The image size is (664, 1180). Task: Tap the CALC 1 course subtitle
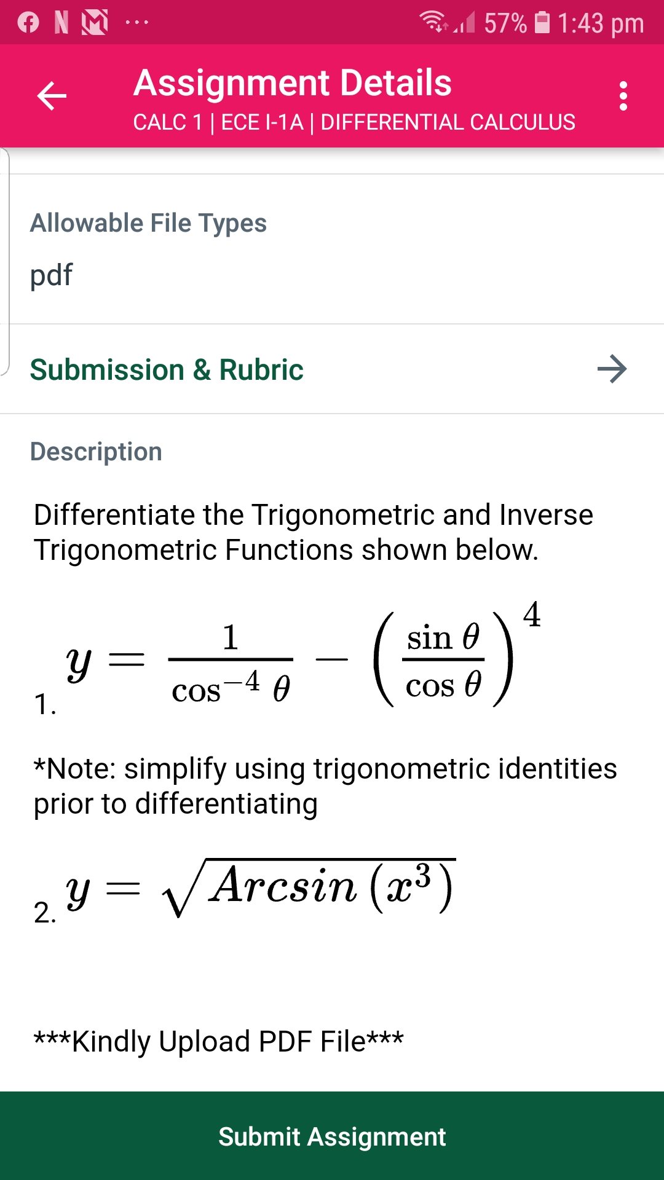(x=354, y=122)
